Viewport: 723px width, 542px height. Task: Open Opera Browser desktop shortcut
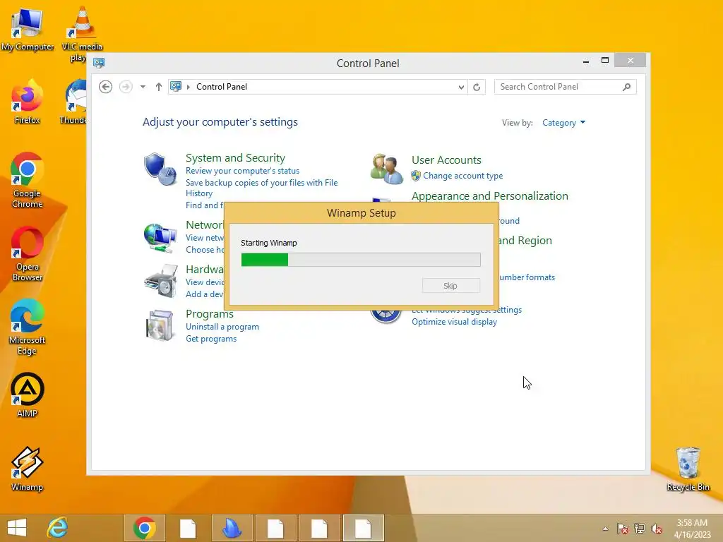28,253
